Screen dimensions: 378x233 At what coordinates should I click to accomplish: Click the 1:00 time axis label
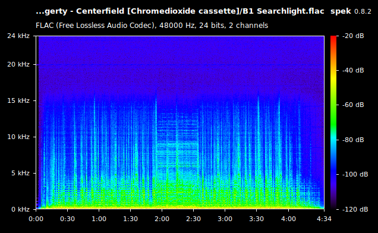point(99,219)
